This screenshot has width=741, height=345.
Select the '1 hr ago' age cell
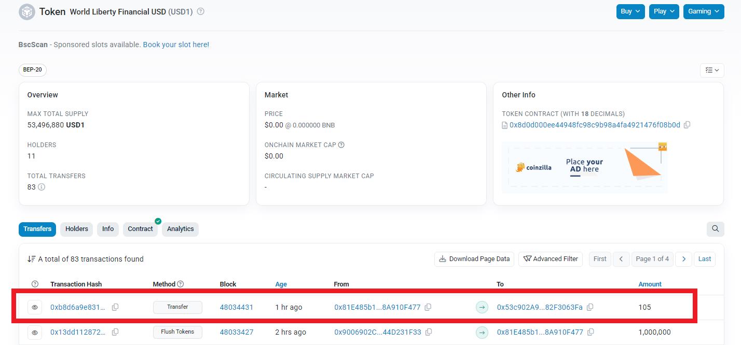click(289, 307)
